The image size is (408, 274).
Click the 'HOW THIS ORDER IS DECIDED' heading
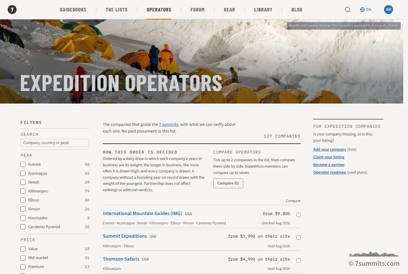[140, 152]
